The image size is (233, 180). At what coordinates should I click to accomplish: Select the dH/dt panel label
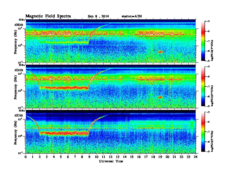coord(19,25)
